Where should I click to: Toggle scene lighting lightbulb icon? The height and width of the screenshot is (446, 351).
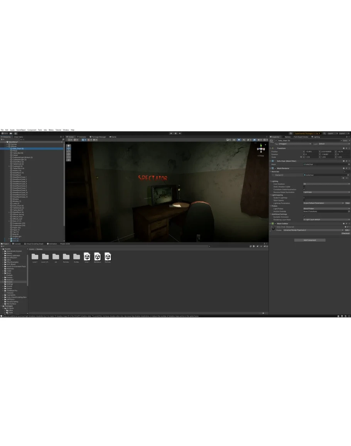pos(239,140)
